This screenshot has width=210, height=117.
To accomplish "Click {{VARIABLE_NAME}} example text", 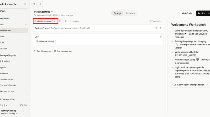I will click(x=186, y=55).
